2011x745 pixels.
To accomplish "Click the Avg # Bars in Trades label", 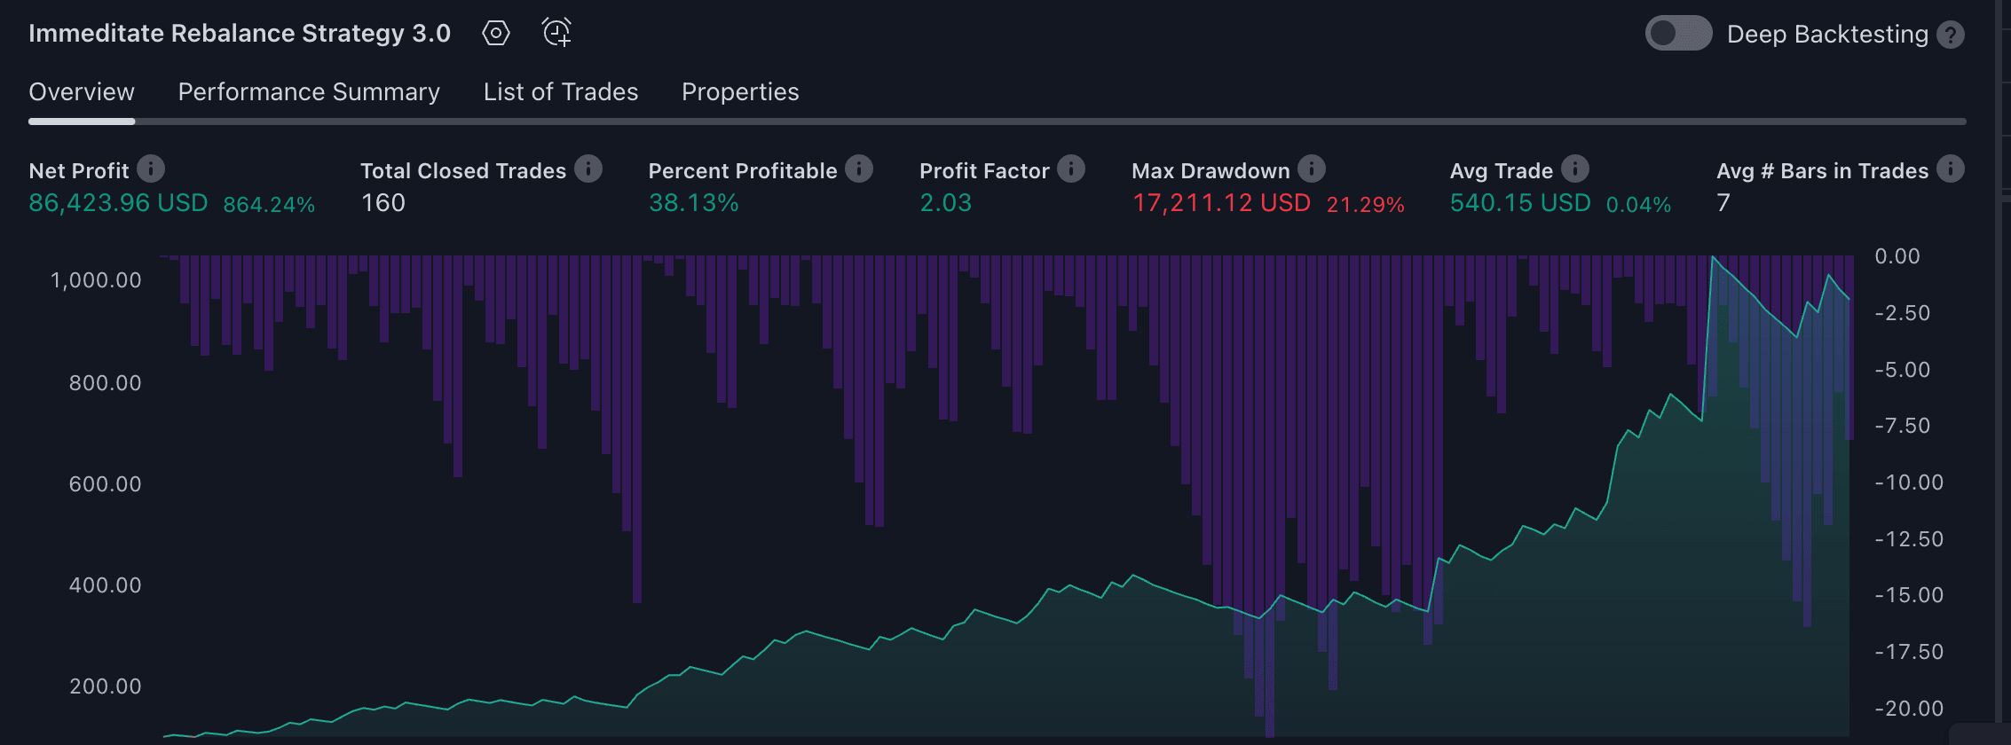I will (x=1823, y=170).
